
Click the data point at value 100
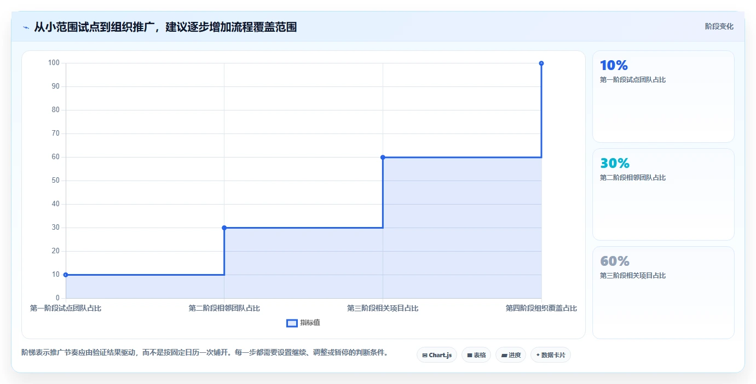click(x=541, y=63)
